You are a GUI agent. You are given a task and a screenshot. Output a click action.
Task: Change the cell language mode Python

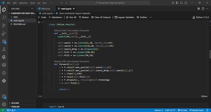point(204,96)
